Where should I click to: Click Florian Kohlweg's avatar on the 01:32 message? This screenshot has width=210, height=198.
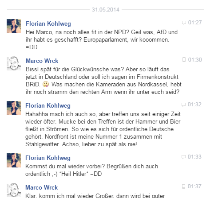(14, 108)
